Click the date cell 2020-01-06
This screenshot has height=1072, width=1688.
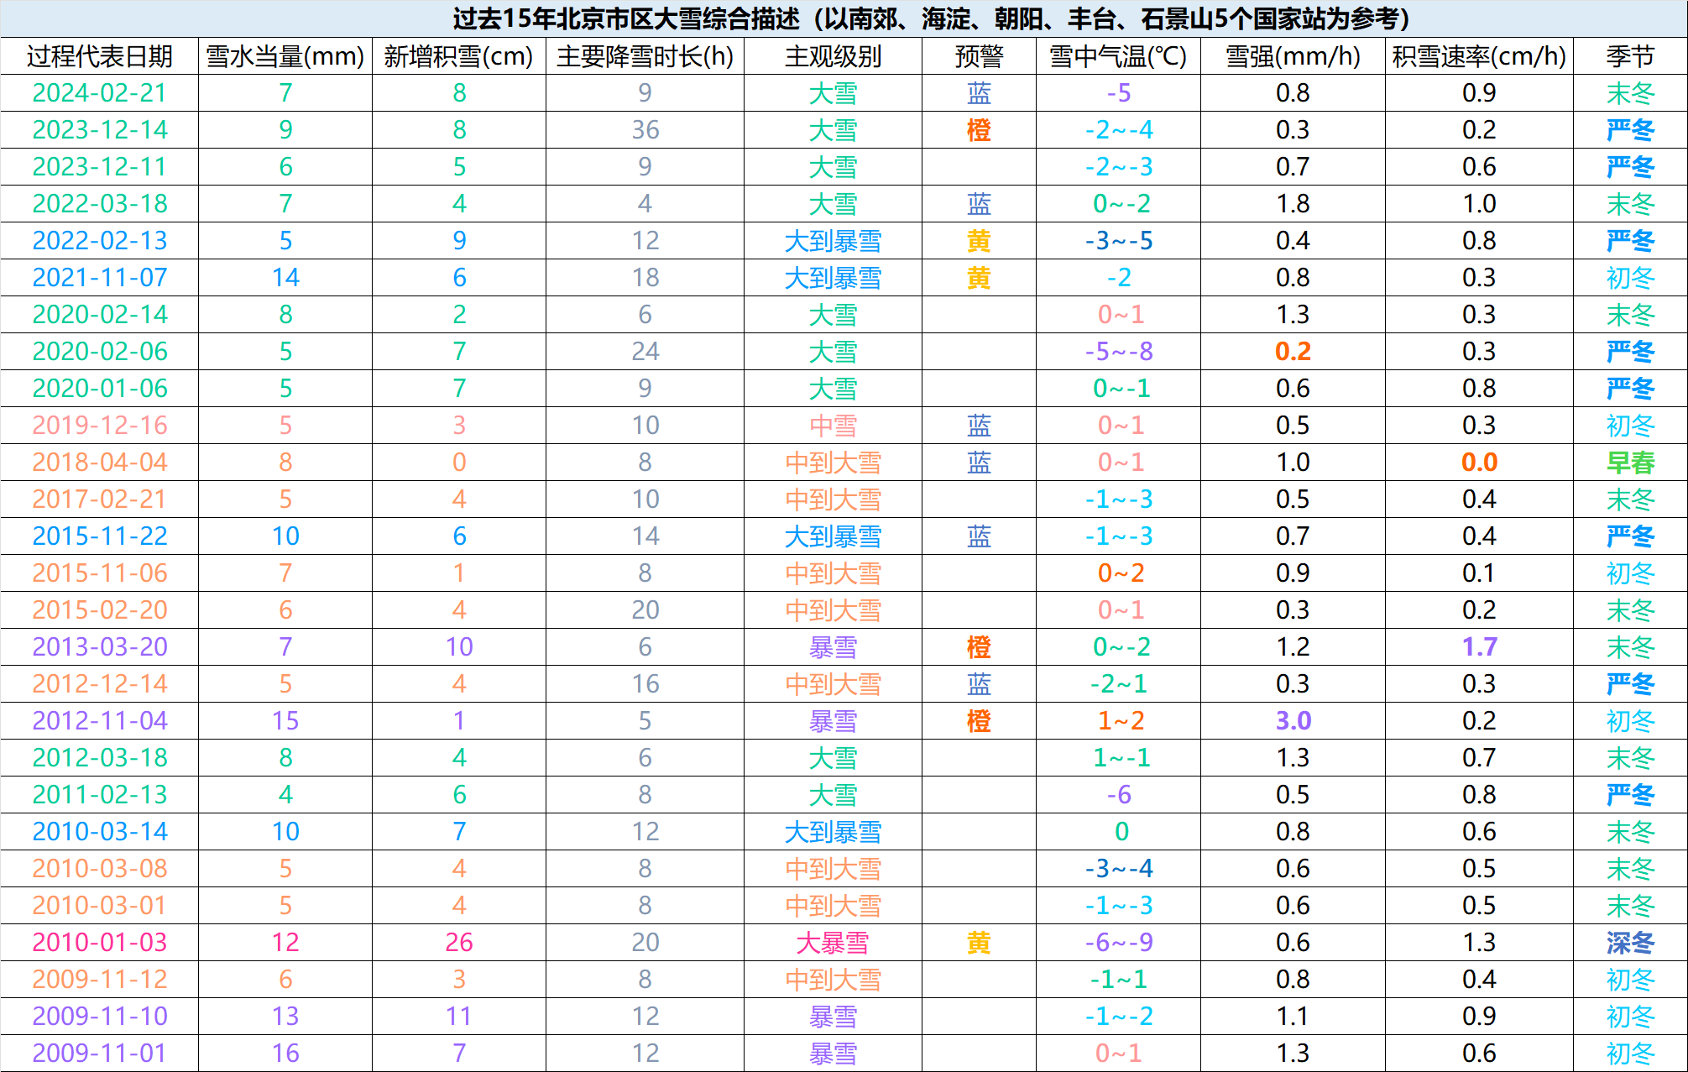(100, 389)
